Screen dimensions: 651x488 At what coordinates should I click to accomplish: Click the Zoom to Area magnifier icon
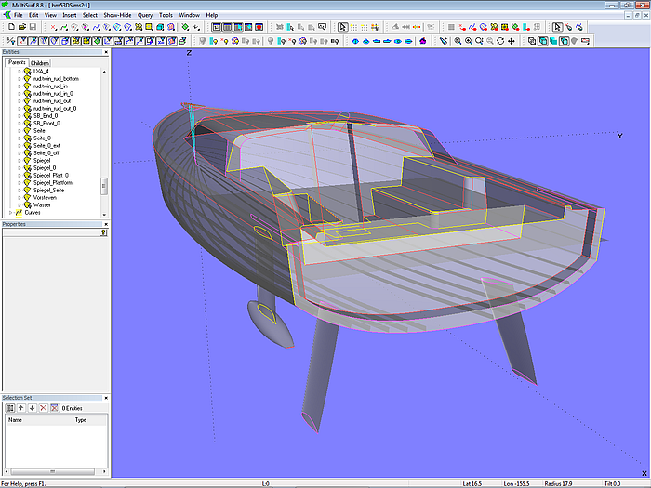click(x=458, y=41)
